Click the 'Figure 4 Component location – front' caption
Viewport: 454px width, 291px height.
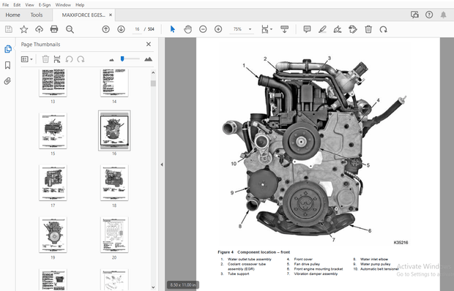254,252
